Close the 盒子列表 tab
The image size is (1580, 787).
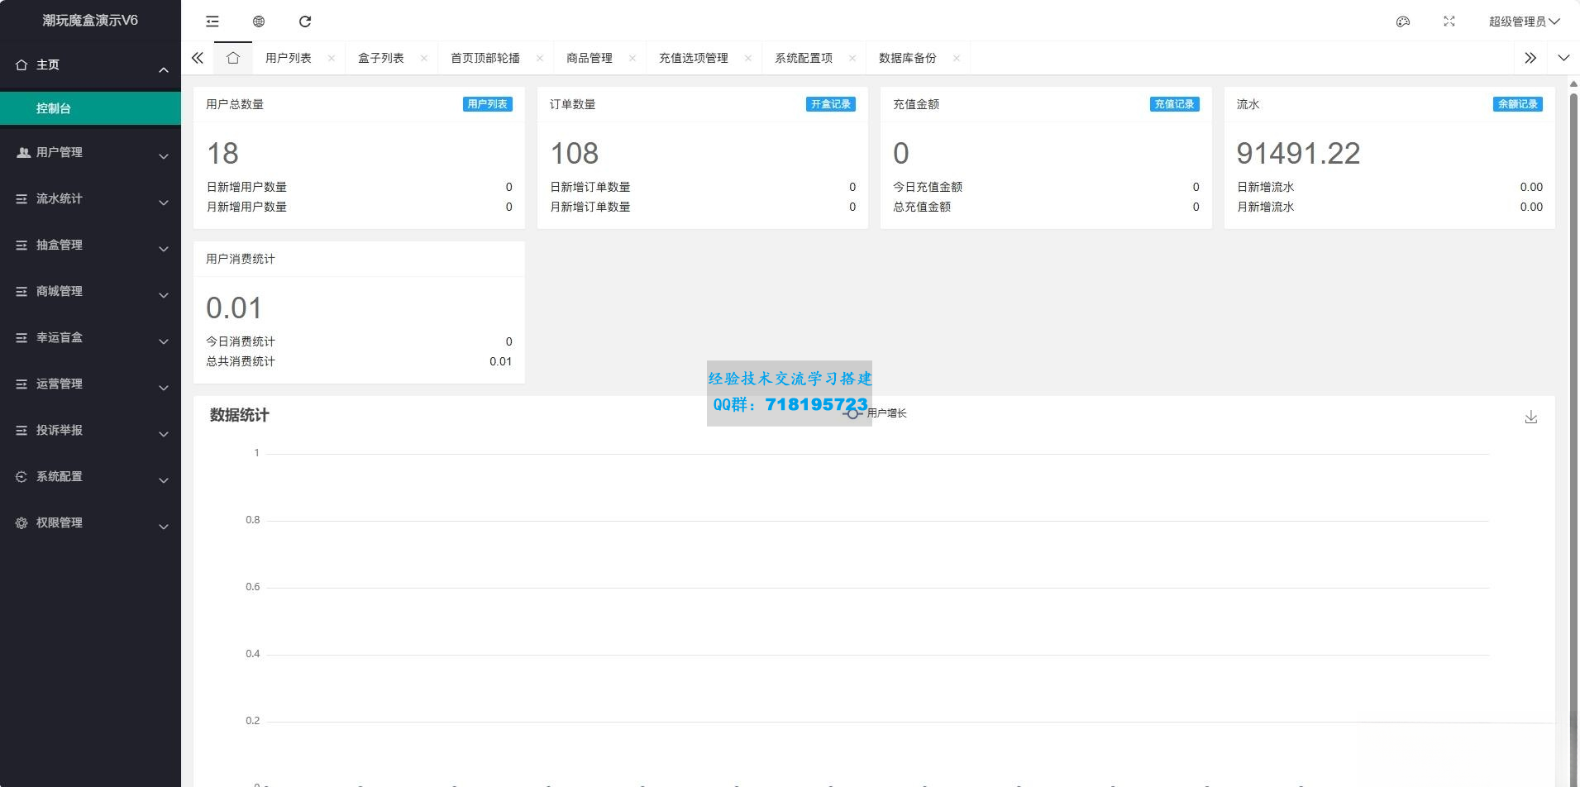coord(424,58)
